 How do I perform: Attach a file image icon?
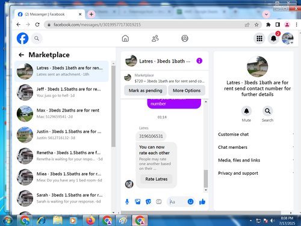138,202
